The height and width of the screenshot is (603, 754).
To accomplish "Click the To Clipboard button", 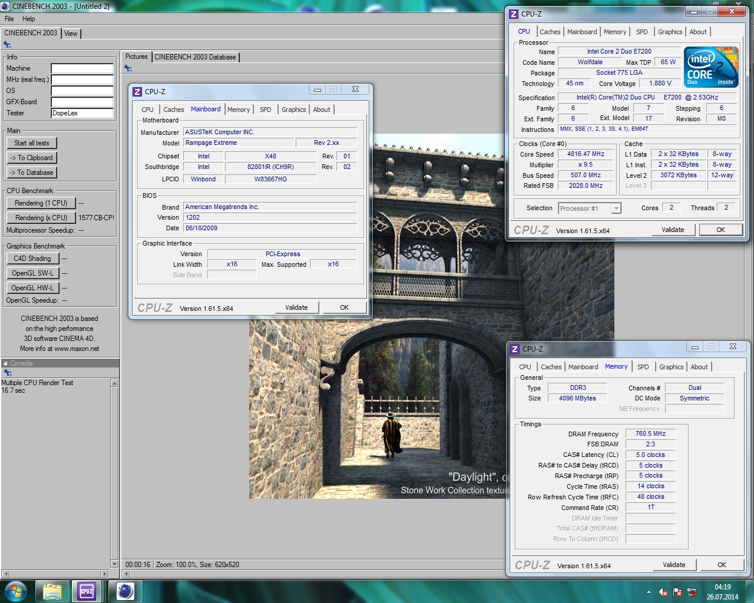I will pyautogui.click(x=32, y=158).
